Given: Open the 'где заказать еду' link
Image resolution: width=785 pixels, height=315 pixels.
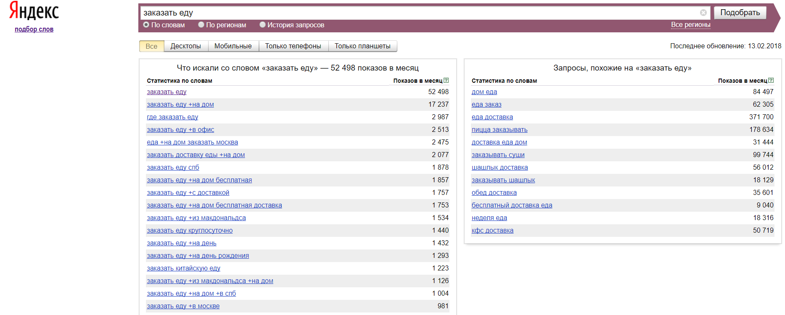Looking at the screenshot, I should pyautogui.click(x=172, y=117).
